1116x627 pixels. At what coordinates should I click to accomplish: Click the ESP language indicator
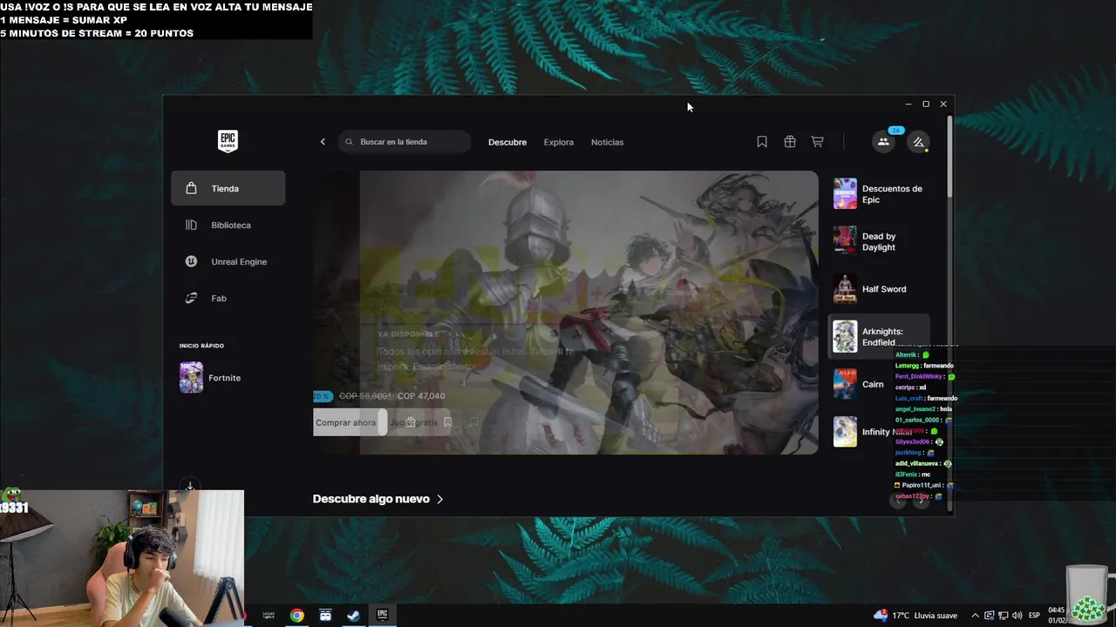(x=1035, y=616)
